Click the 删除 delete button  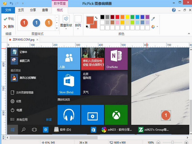tap(9, 26)
